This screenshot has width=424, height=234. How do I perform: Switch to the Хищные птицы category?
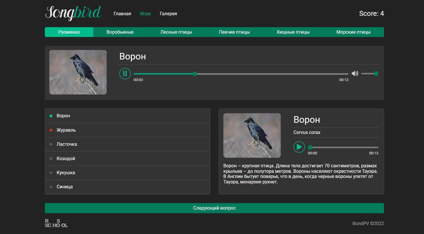tap(293, 32)
